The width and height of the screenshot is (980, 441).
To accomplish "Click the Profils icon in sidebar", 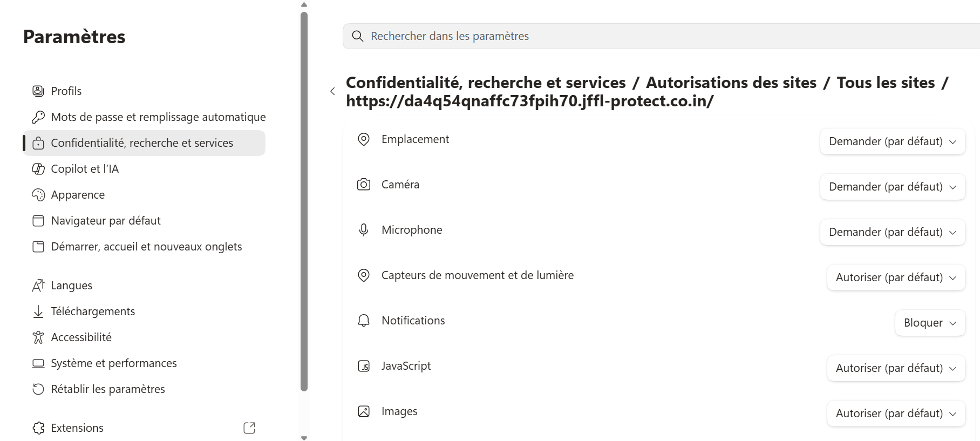I will (38, 91).
